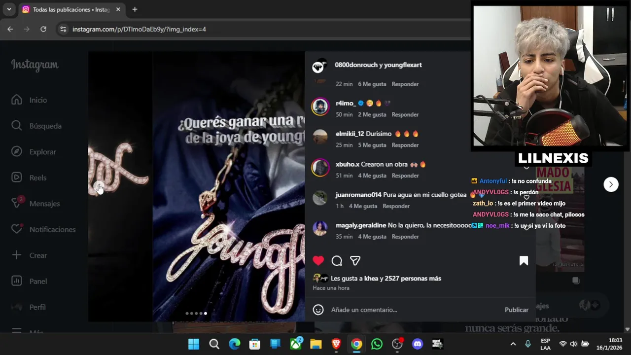Launch Microsoft Edge from taskbar
631x355 pixels.
[x=235, y=344]
